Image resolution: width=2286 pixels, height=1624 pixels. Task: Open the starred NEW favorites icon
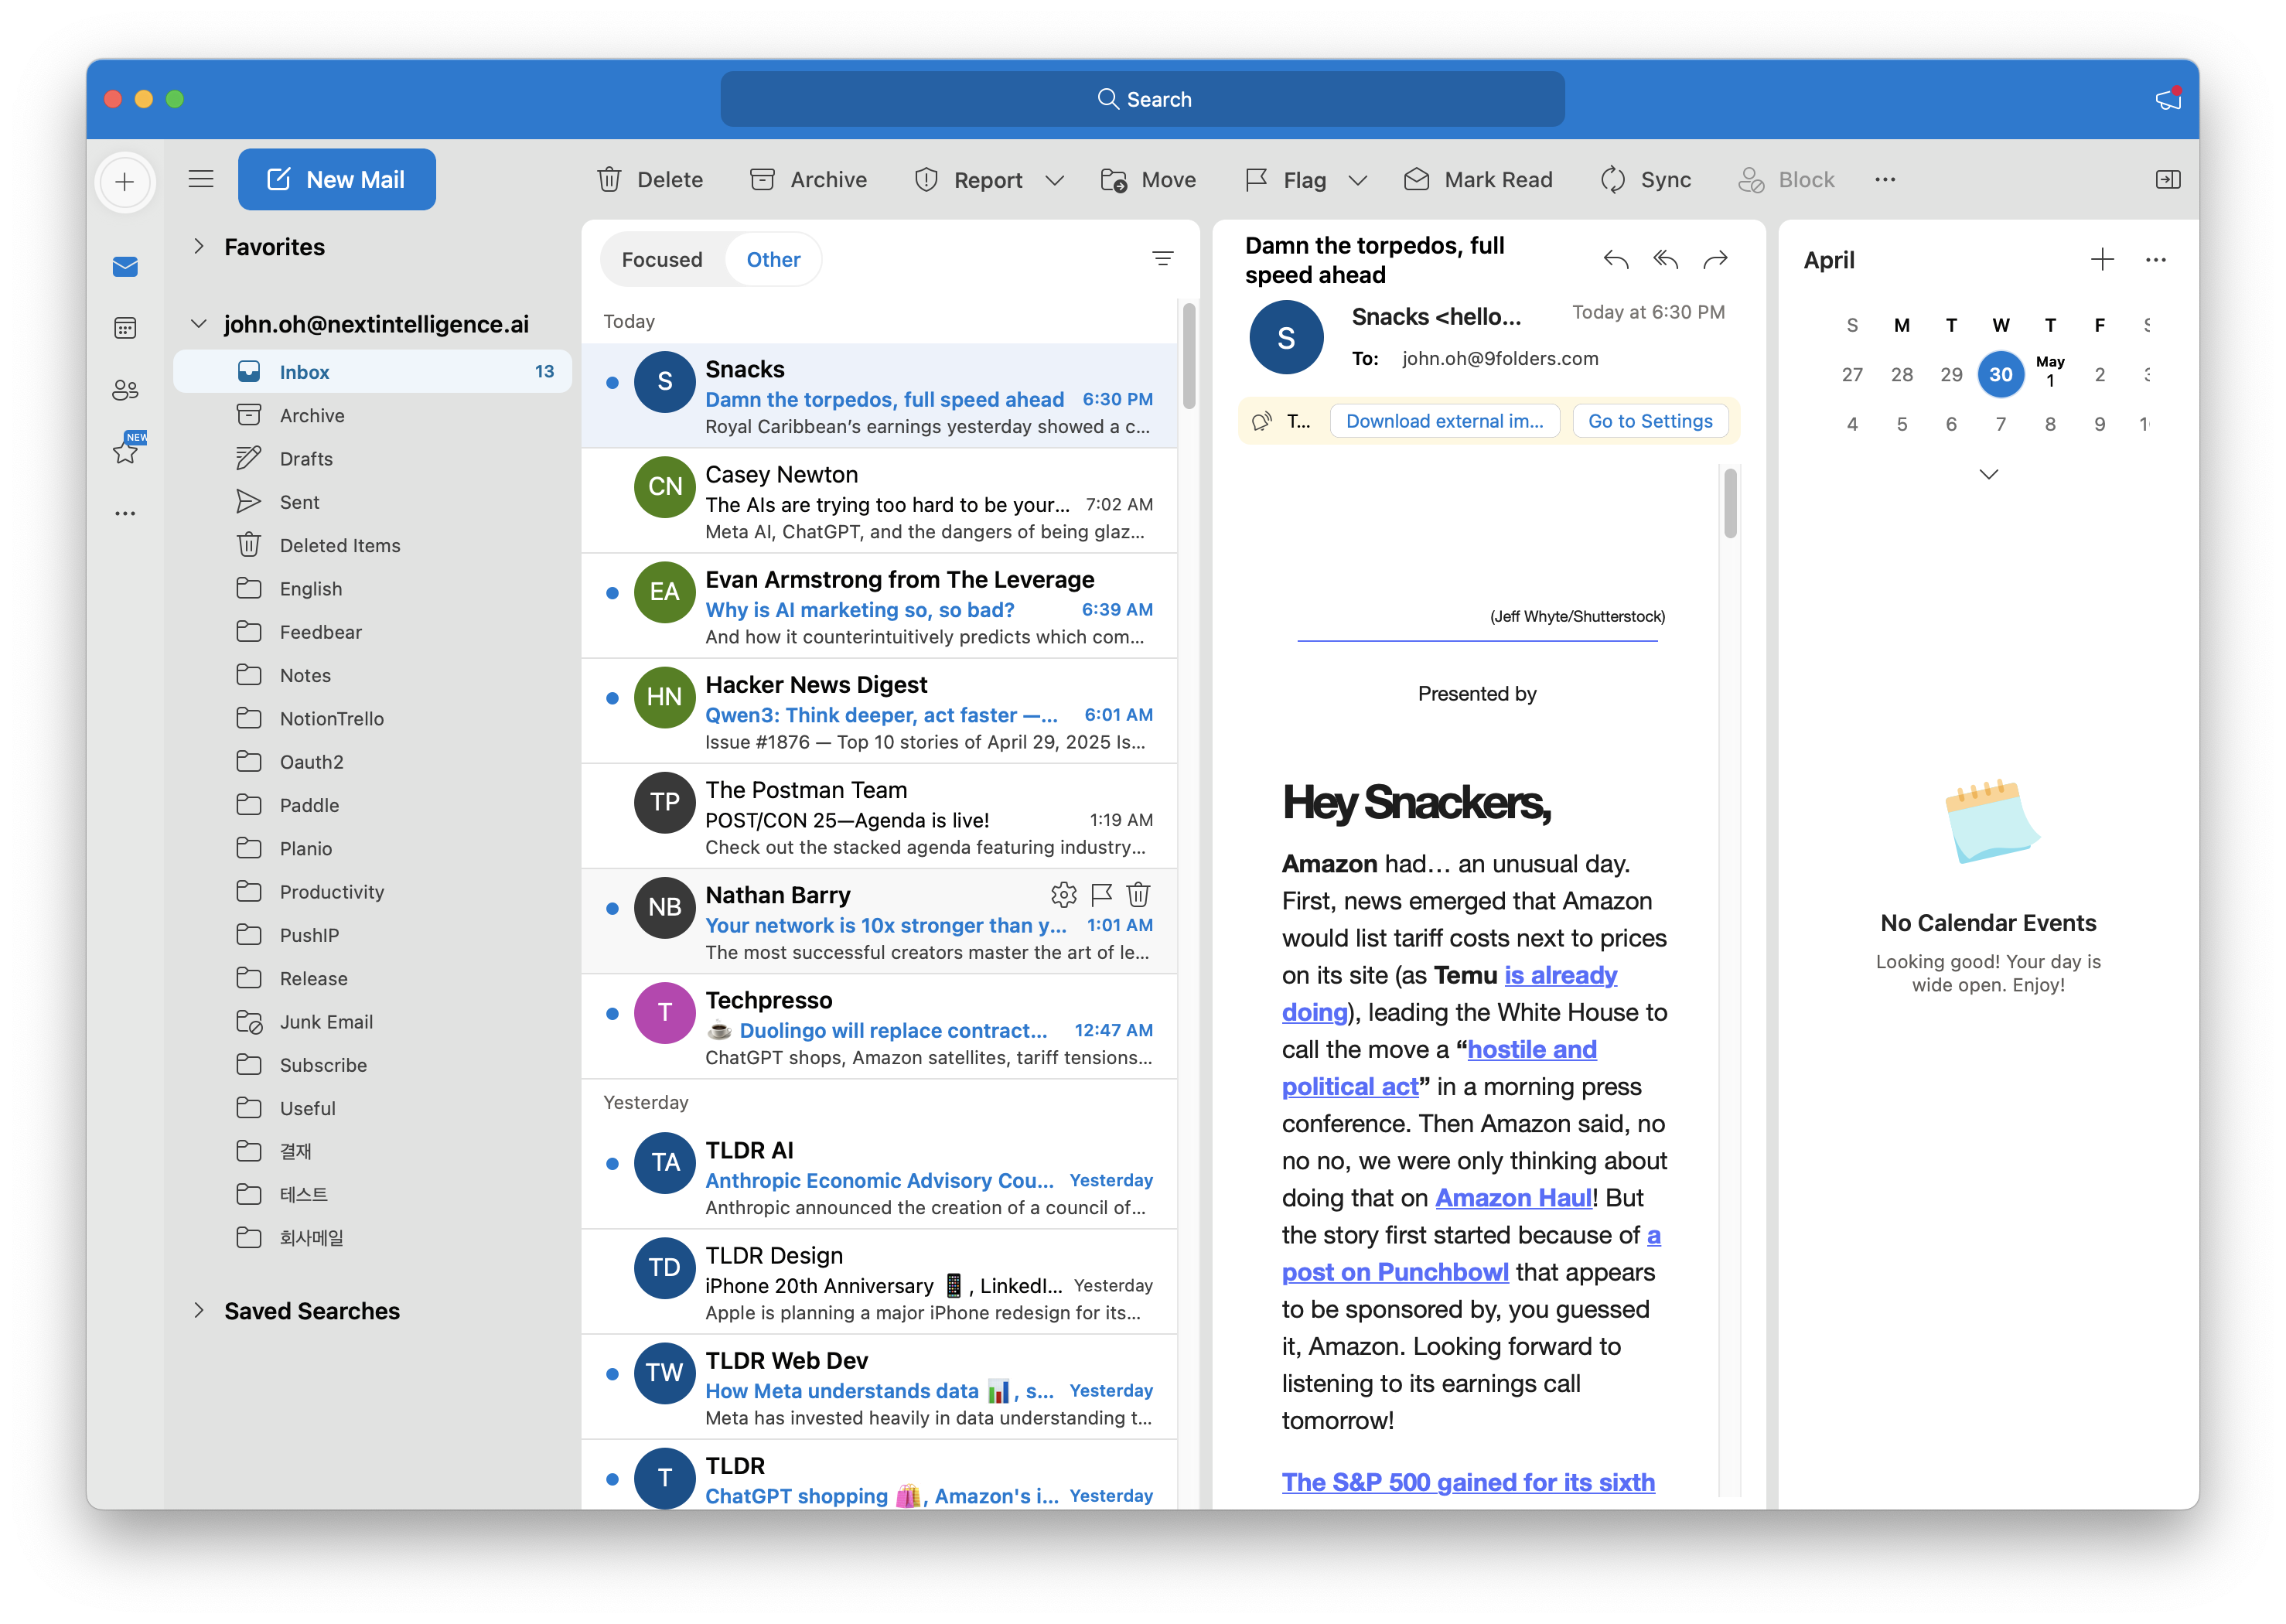coord(127,450)
